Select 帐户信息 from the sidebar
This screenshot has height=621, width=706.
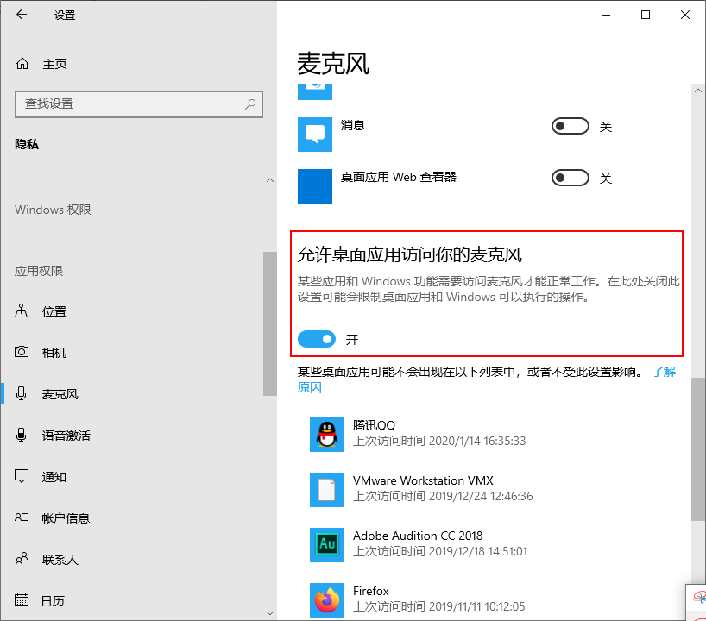19,517
